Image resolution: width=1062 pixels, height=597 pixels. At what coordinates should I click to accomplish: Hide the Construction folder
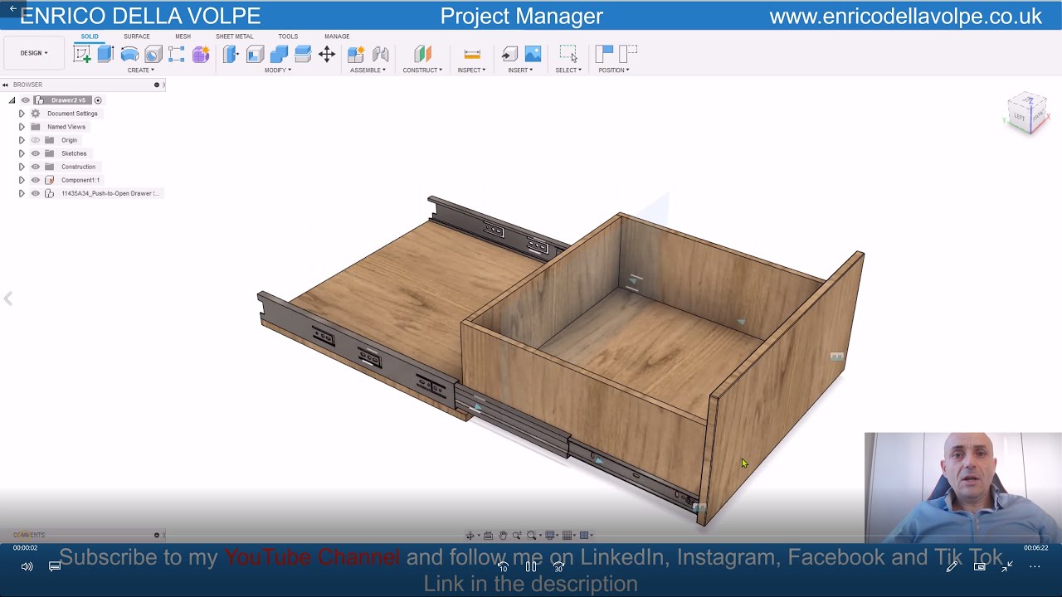[36, 167]
